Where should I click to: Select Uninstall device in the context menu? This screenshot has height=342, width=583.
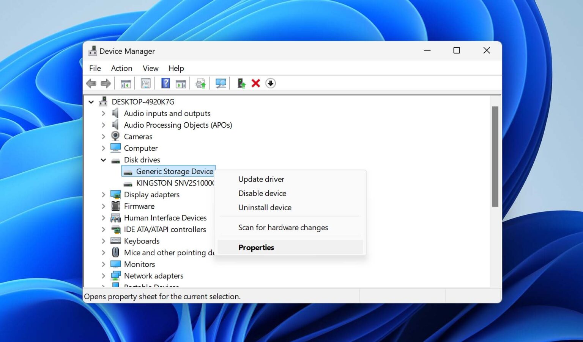click(x=265, y=207)
